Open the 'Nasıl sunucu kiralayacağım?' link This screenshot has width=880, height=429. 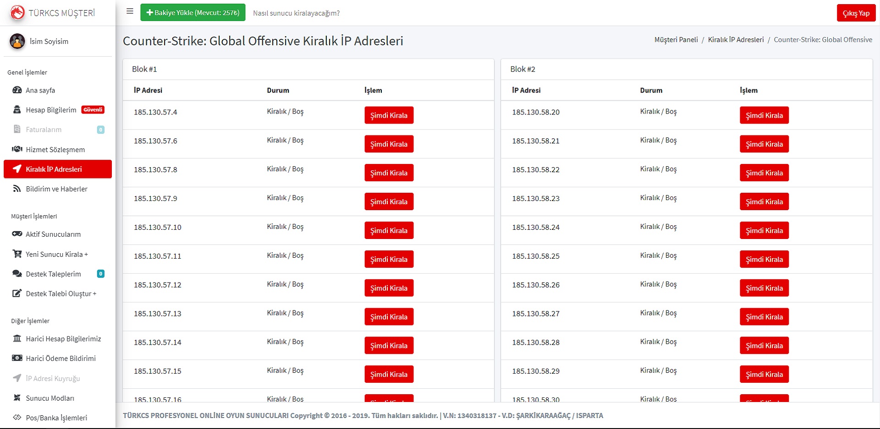[296, 13]
